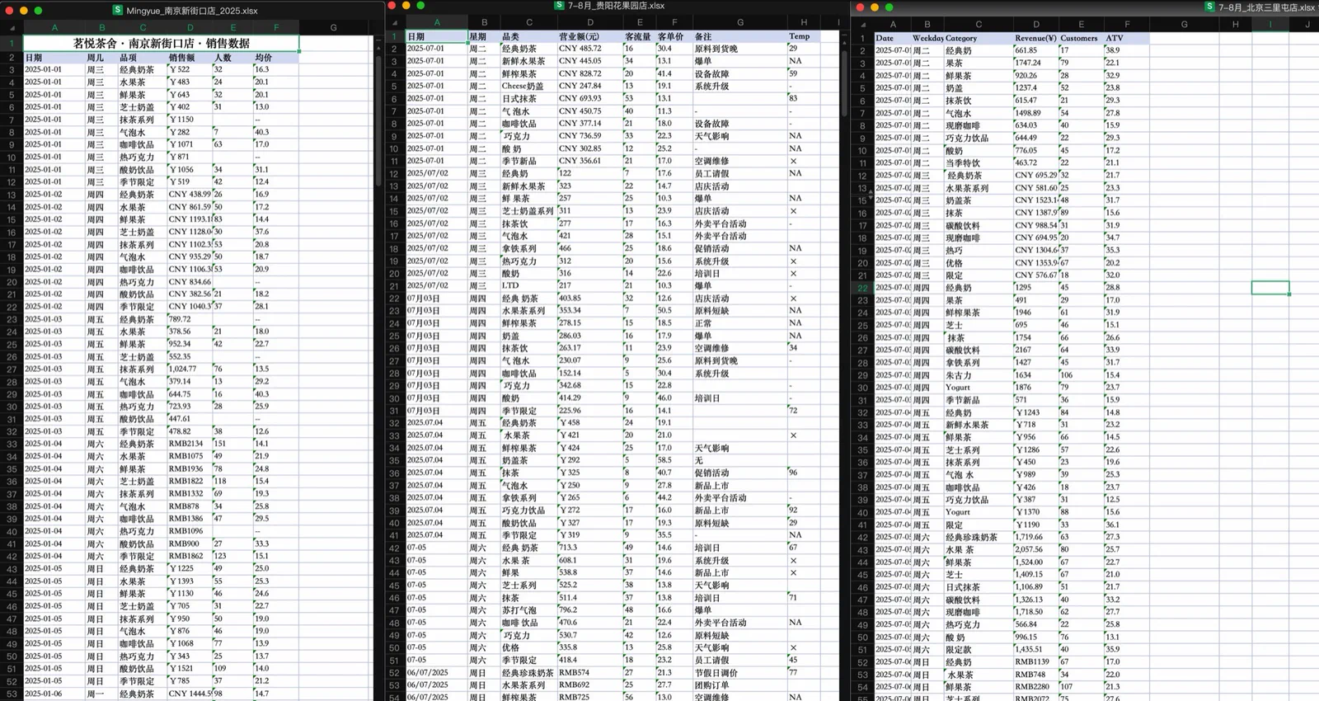Image resolution: width=1319 pixels, height=701 pixels.
Task: Click the 星期 header cell
Action: (x=483, y=36)
